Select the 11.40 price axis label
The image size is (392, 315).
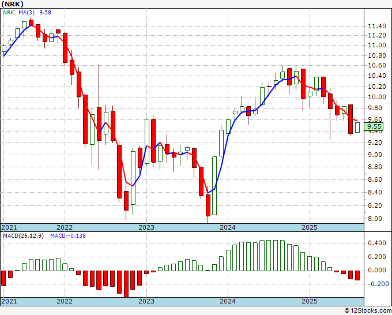coord(377,26)
